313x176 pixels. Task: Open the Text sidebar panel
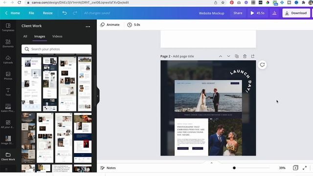tap(8, 92)
